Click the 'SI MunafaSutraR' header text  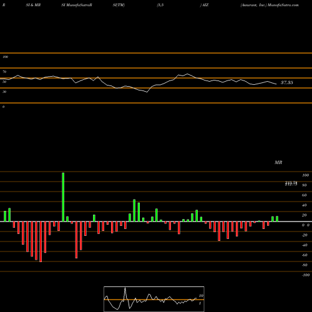(77, 5)
